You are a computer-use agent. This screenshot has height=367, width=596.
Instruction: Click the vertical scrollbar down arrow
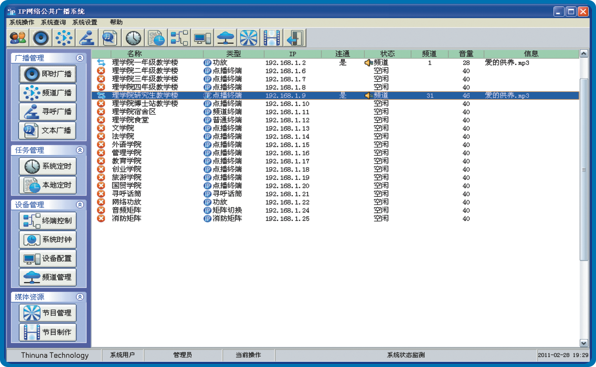[x=583, y=343]
